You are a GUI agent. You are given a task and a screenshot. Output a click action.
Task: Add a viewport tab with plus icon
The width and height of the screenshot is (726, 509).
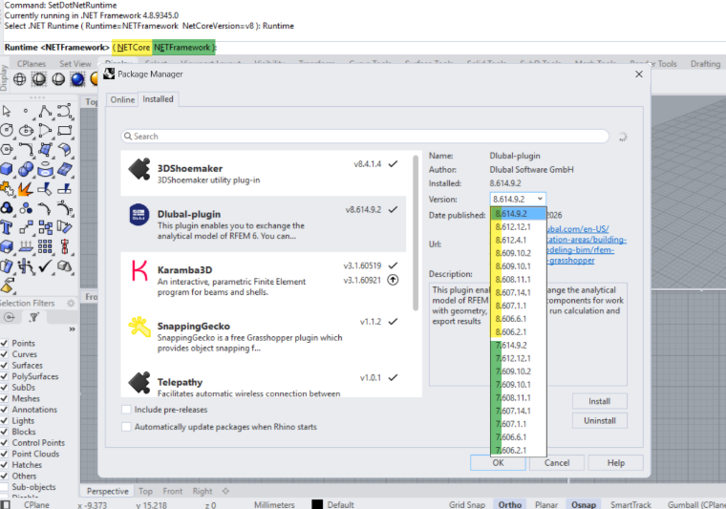(x=225, y=491)
